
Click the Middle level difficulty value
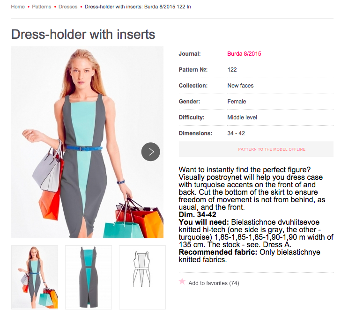[242, 118]
